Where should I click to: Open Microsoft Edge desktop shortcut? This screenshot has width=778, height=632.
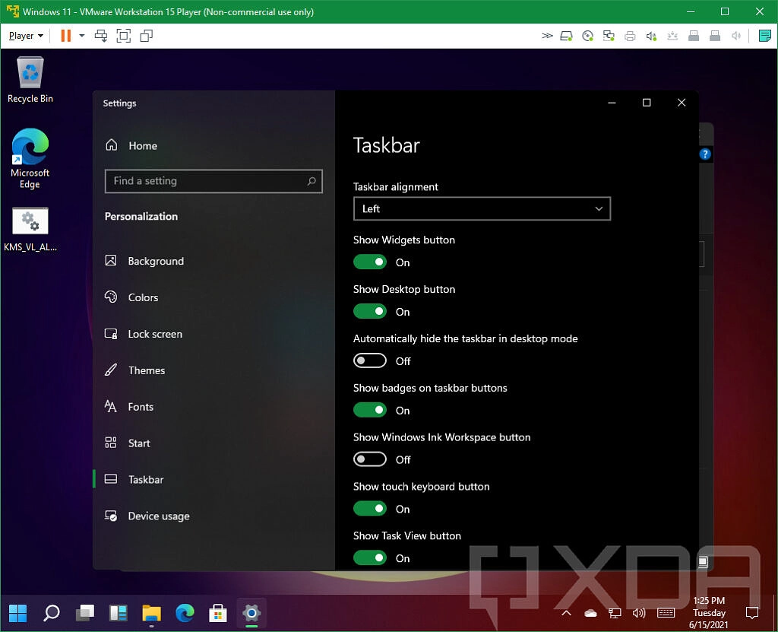point(30,158)
